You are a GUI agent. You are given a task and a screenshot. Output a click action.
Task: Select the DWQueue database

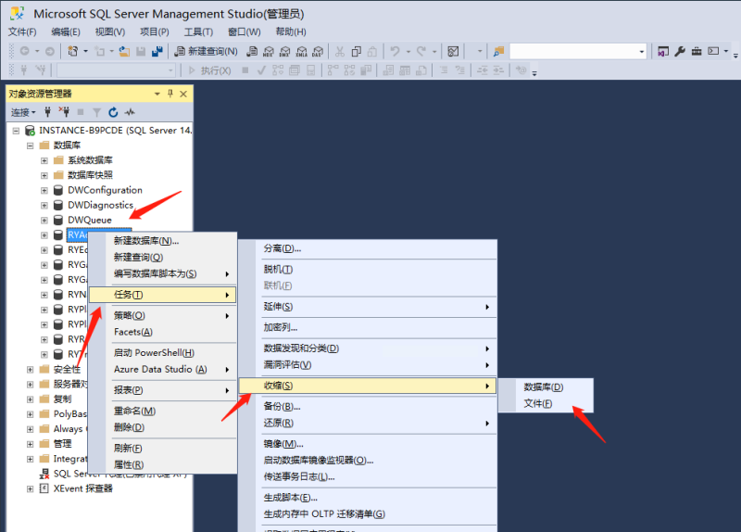(x=90, y=220)
